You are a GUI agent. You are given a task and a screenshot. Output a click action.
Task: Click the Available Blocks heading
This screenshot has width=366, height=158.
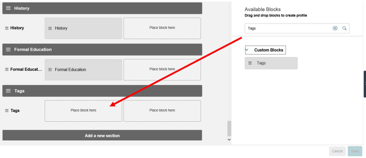263,10
